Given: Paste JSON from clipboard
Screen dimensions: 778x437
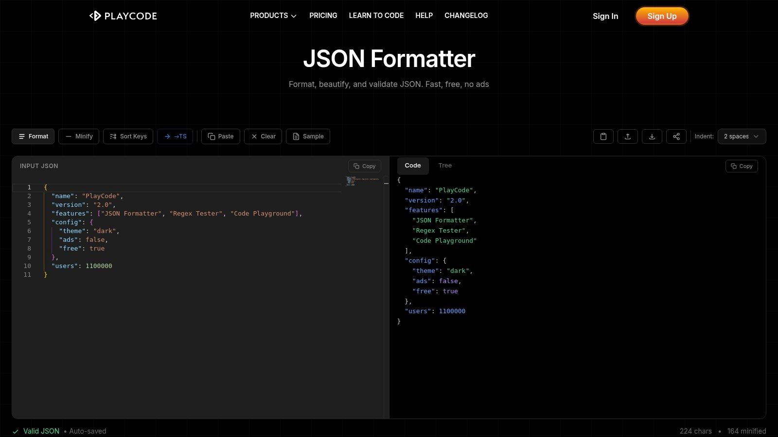Looking at the screenshot, I should tap(220, 136).
